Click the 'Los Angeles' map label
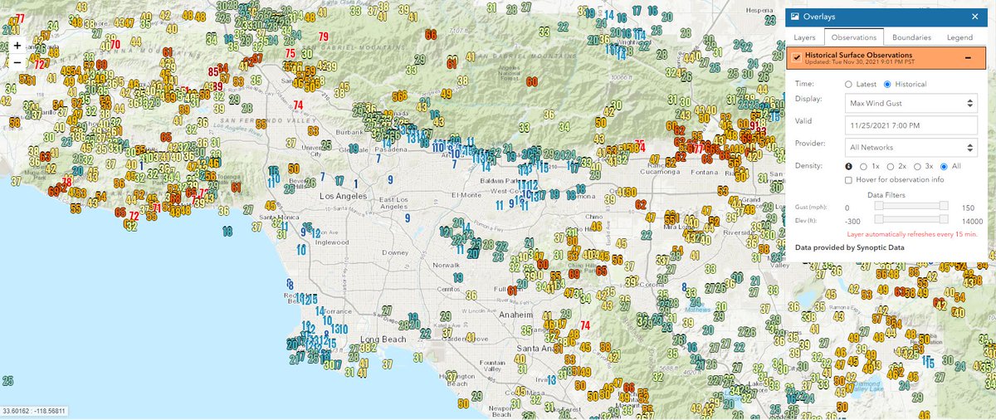This screenshot has width=996, height=420. point(343,196)
